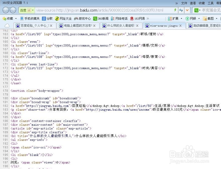Close the view-source:jingyan tab
This screenshot has width=221, height=169.
[x=180, y=26]
